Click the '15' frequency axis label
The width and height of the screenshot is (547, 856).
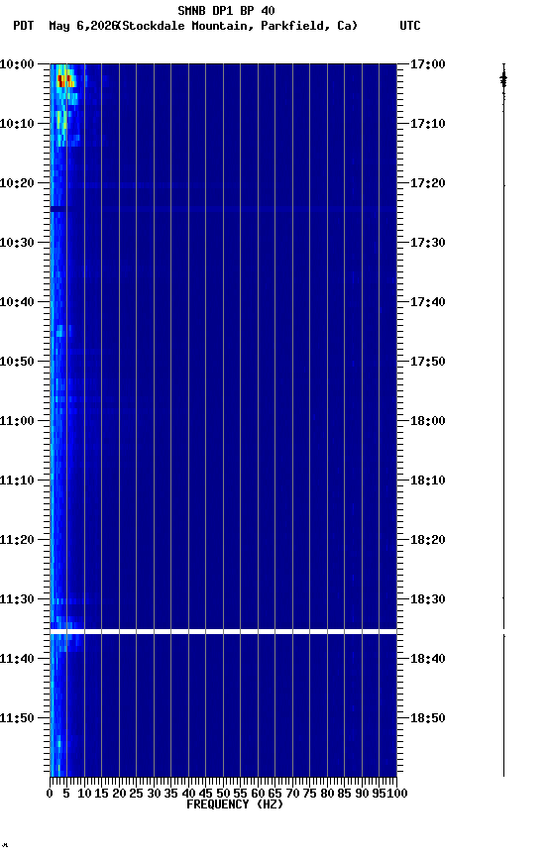(x=101, y=795)
